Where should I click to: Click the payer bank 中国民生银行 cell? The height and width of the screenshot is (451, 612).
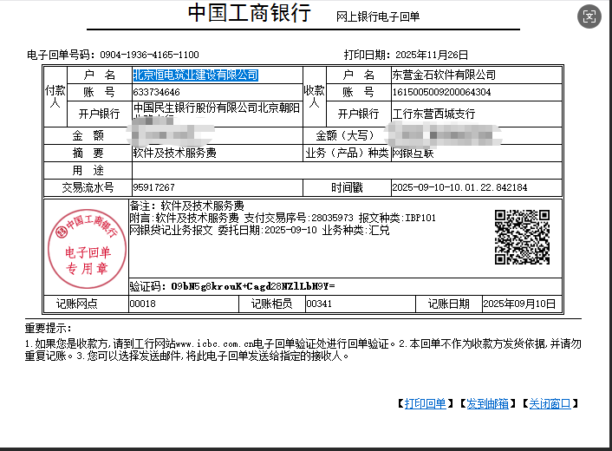[216, 108]
